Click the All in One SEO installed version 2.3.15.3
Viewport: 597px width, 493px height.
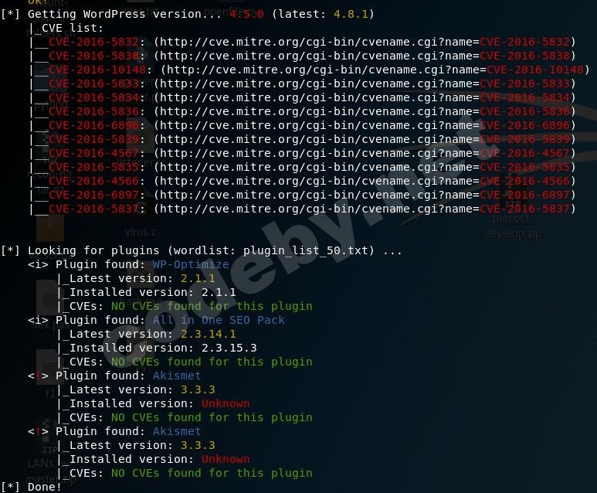click(x=229, y=348)
